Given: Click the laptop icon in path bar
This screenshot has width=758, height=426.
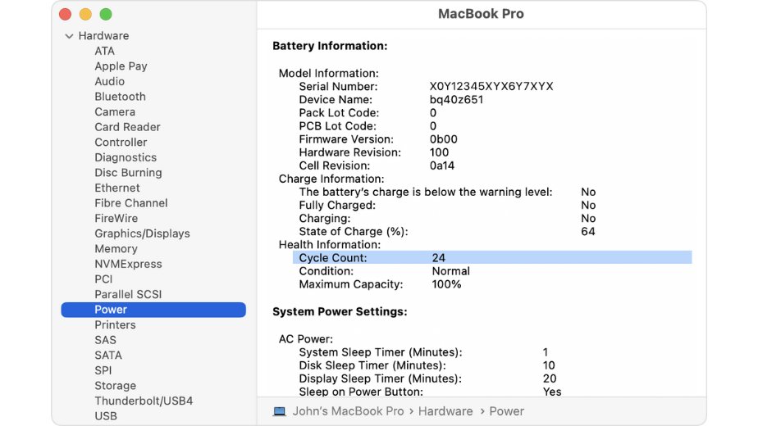Looking at the screenshot, I should pos(280,411).
